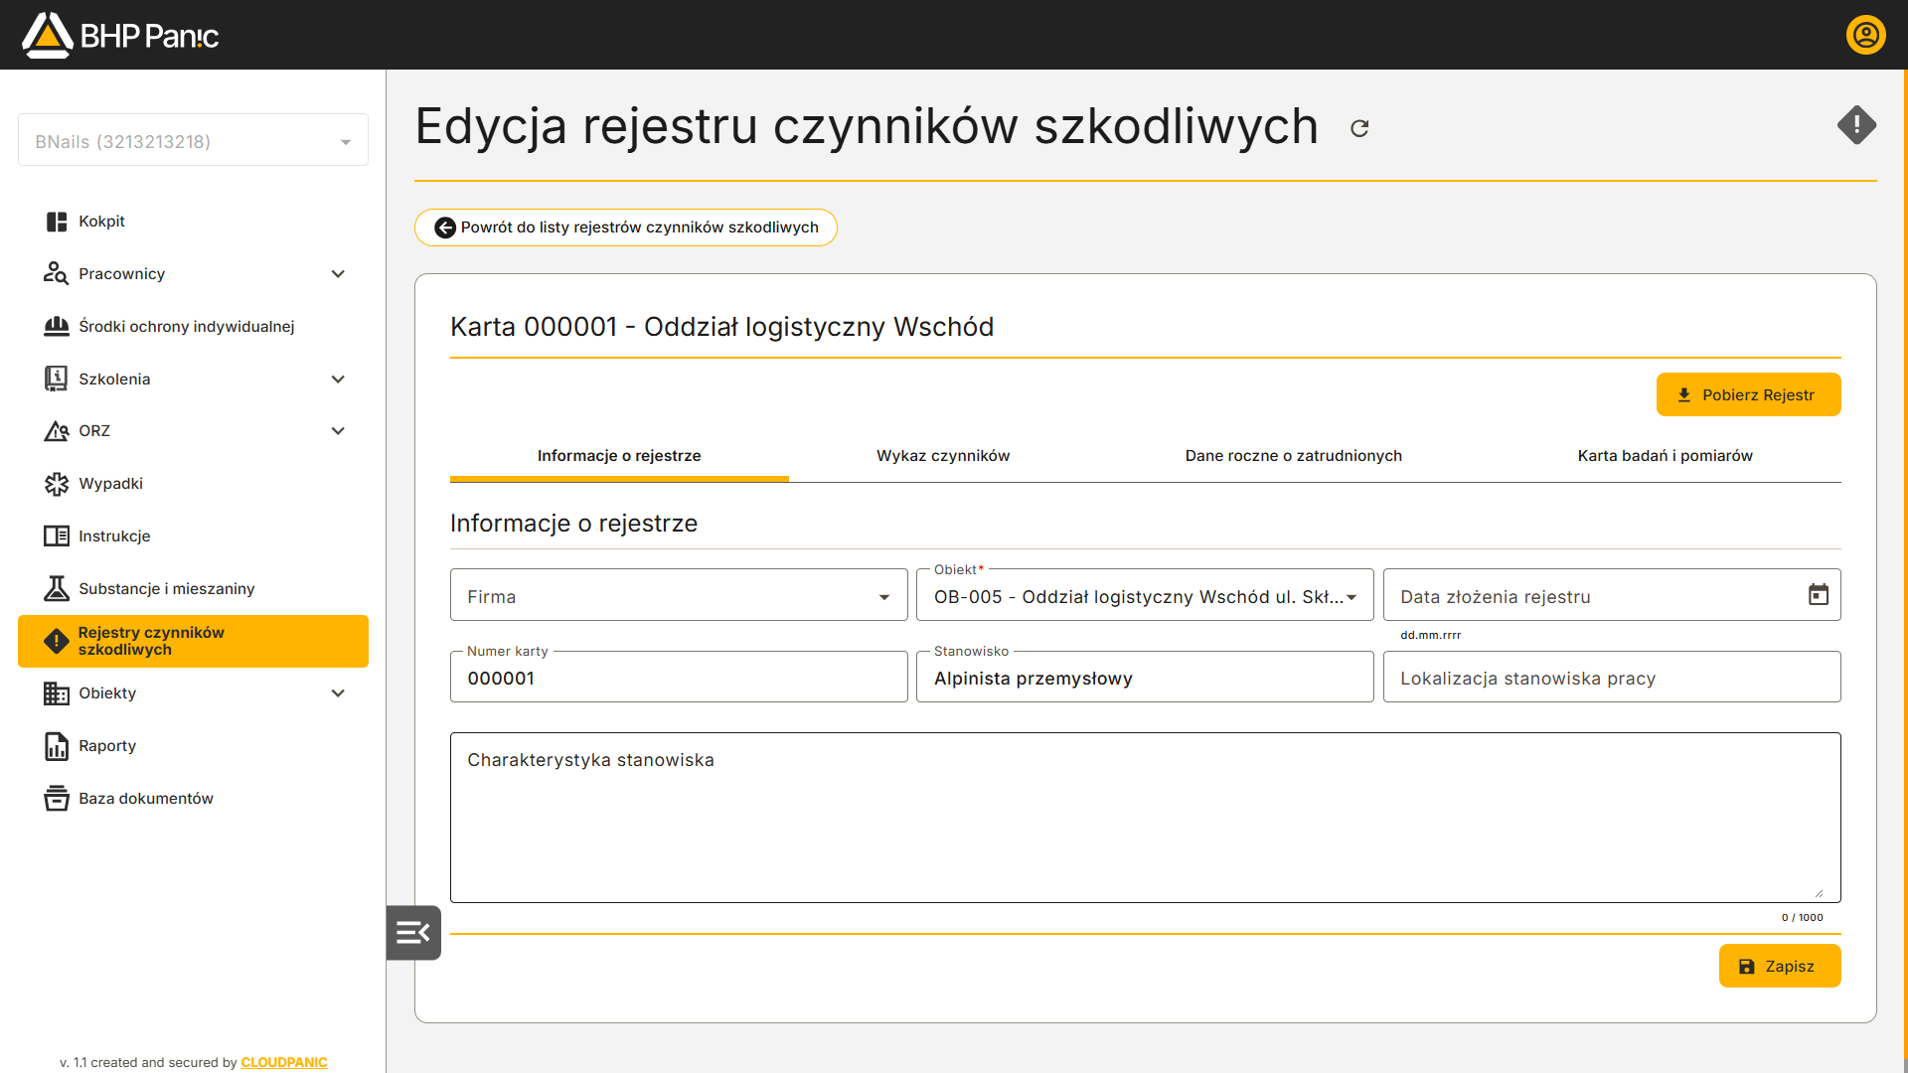Click the BHP Panic logo
The image size is (1908, 1073).
click(120, 36)
